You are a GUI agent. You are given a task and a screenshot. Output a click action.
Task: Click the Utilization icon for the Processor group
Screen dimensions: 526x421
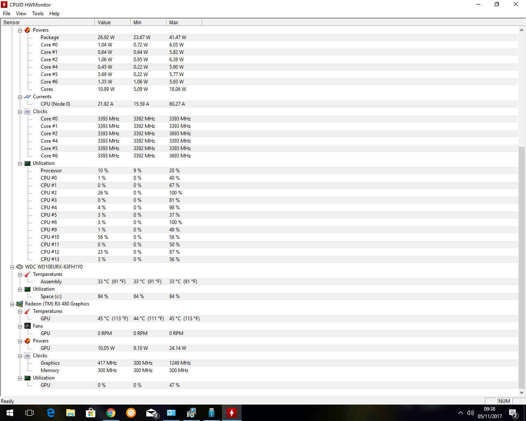tap(28, 163)
